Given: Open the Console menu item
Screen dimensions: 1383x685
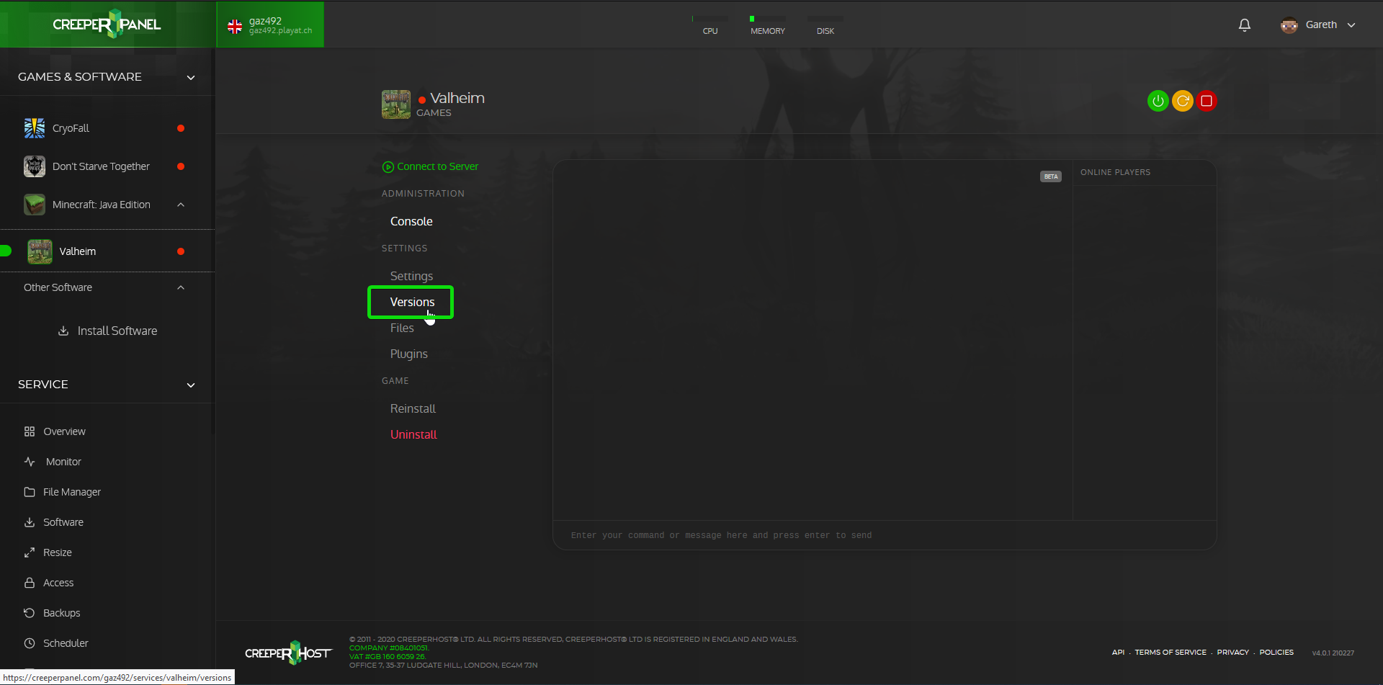Looking at the screenshot, I should point(411,221).
